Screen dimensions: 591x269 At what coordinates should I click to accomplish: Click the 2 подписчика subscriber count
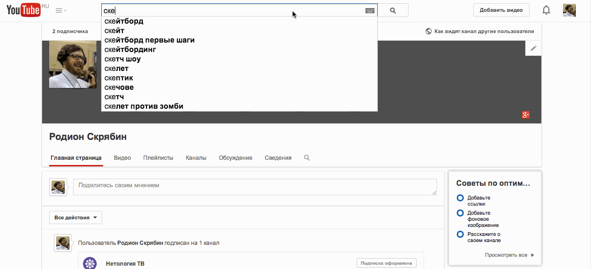tap(70, 31)
